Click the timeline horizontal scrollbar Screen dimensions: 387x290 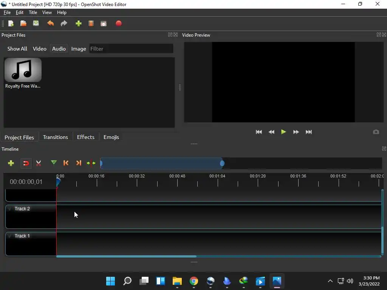(126, 256)
